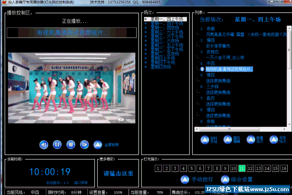
Task: Toggle light indicator 13
Action: tap(258, 169)
